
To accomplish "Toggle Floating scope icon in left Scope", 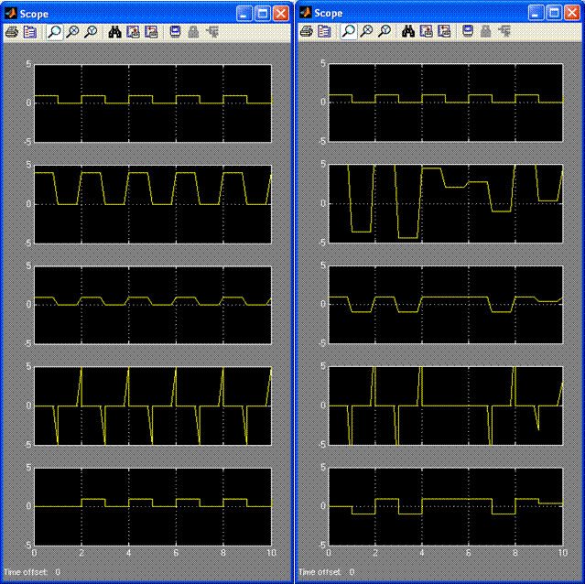I will tap(175, 32).
